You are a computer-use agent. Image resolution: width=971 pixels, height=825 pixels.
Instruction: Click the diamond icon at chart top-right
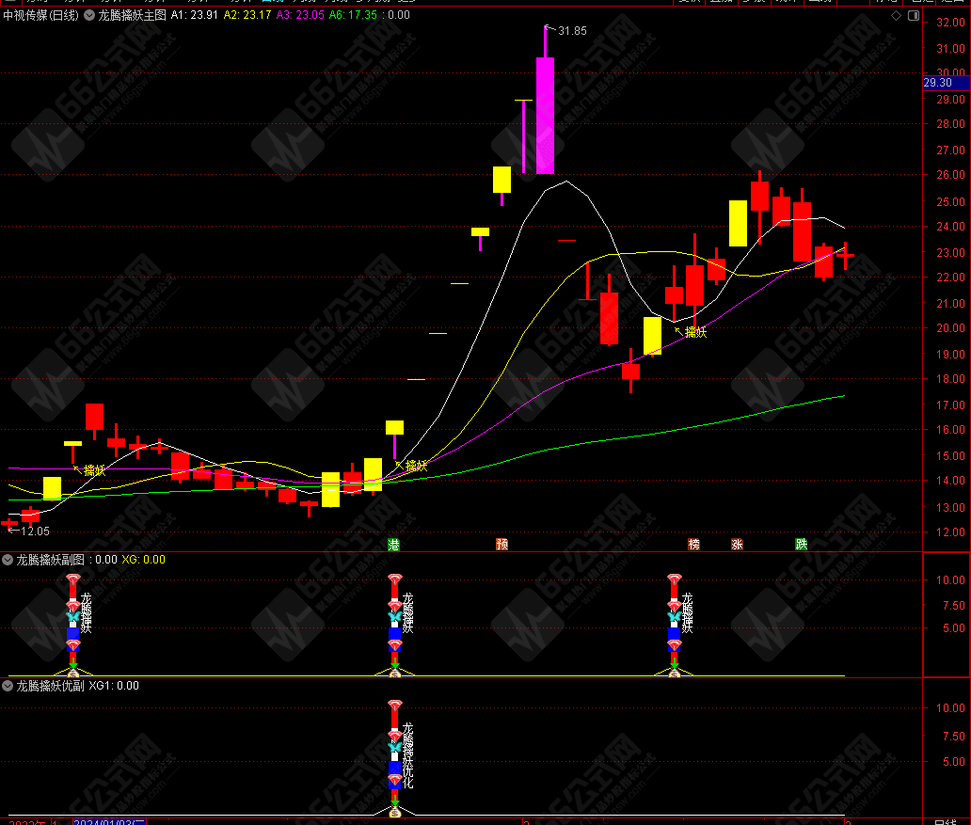(x=896, y=15)
